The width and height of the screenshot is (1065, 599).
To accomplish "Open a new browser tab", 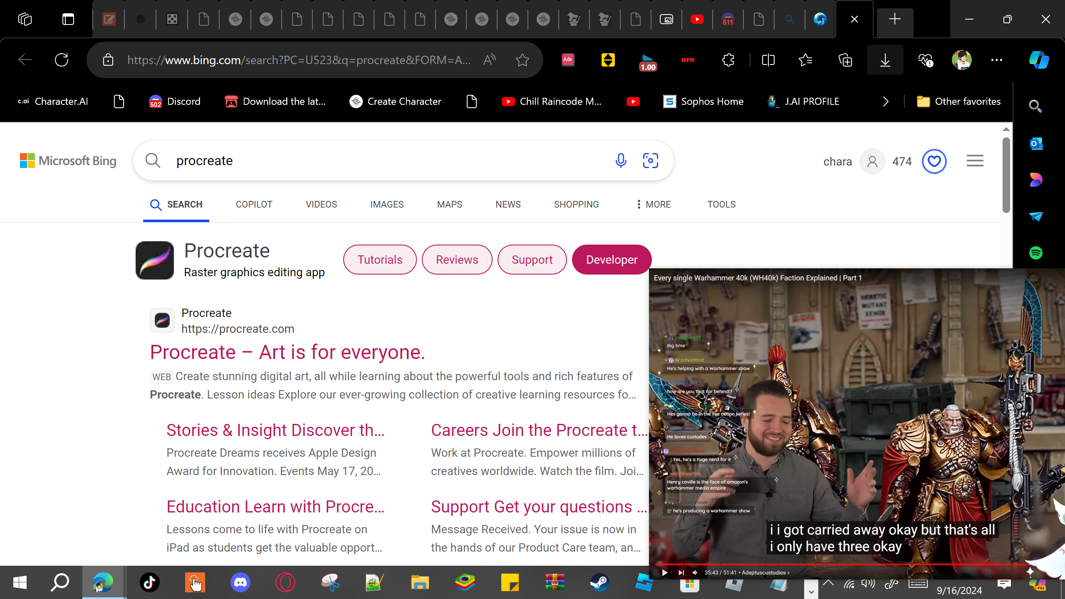I will (x=895, y=19).
